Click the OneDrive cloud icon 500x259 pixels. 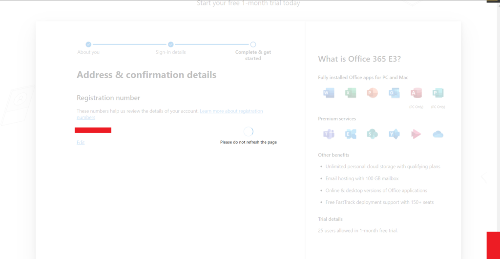tap(438, 134)
